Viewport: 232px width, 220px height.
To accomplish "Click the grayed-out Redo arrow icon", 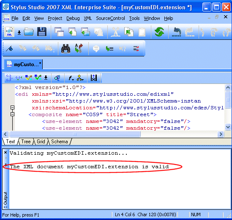I will [x=190, y=32].
